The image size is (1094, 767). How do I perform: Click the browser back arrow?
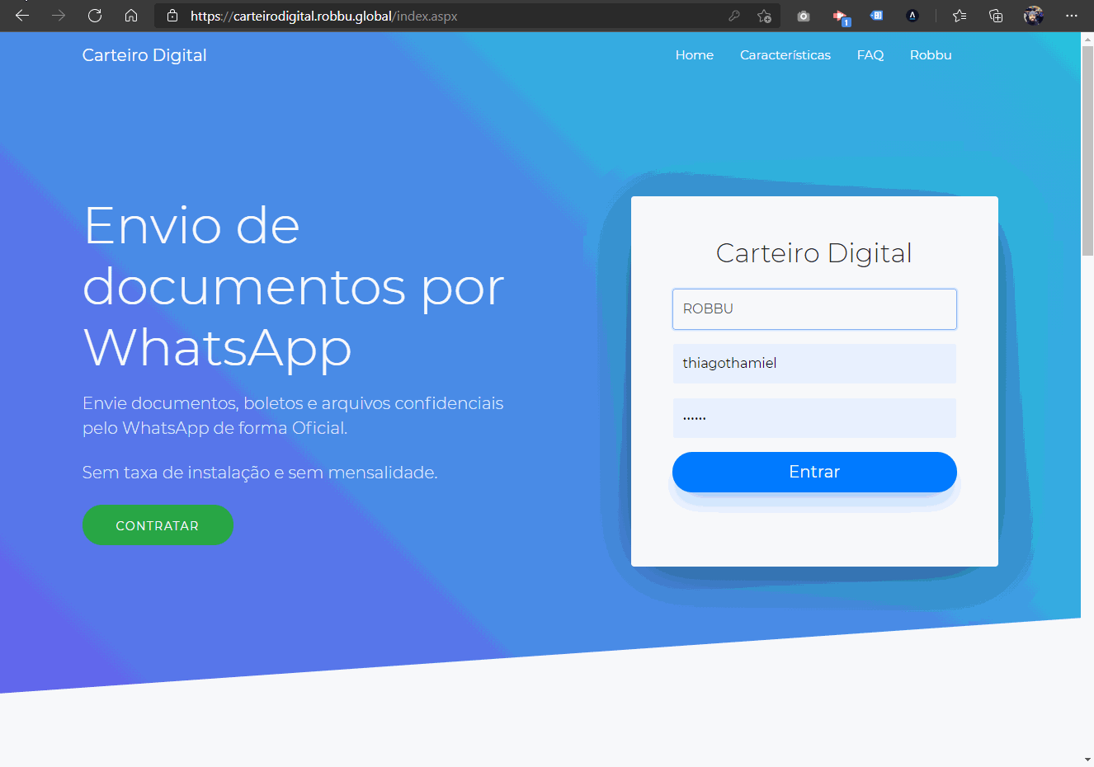pyautogui.click(x=22, y=16)
